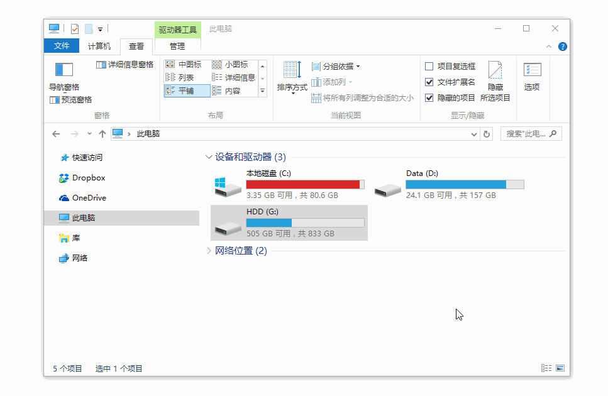Viewport: 608px width, 396px height.
Task: Click the red C: drive usage bar
Action: pos(305,184)
